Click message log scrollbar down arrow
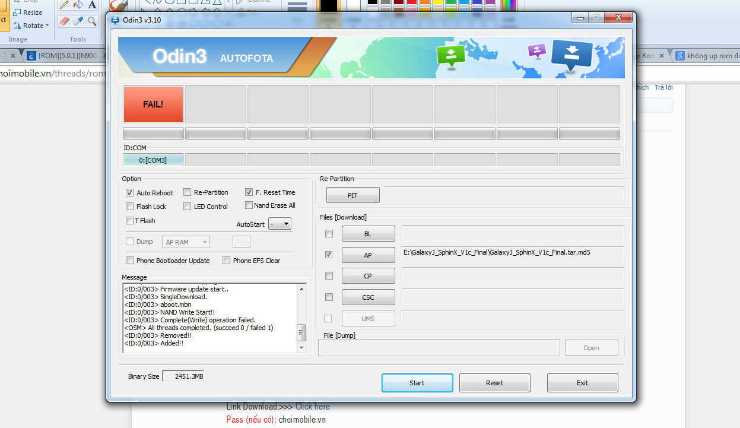 point(301,348)
